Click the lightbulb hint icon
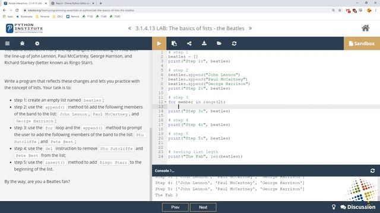The width and height of the screenshot is (380, 213). coord(334,207)
